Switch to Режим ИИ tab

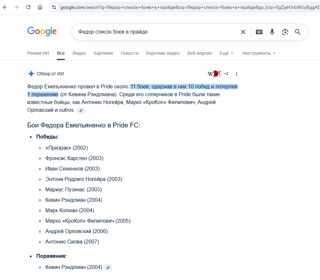tap(38, 53)
